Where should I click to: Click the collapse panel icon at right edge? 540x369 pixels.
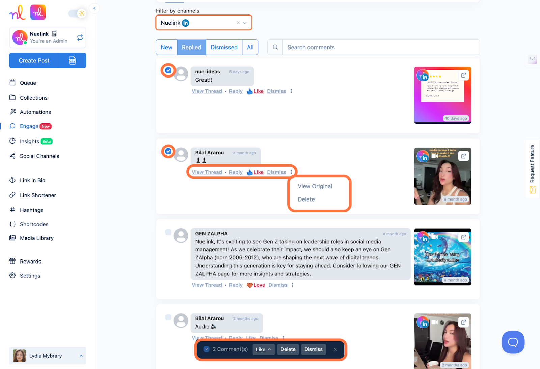click(x=533, y=59)
